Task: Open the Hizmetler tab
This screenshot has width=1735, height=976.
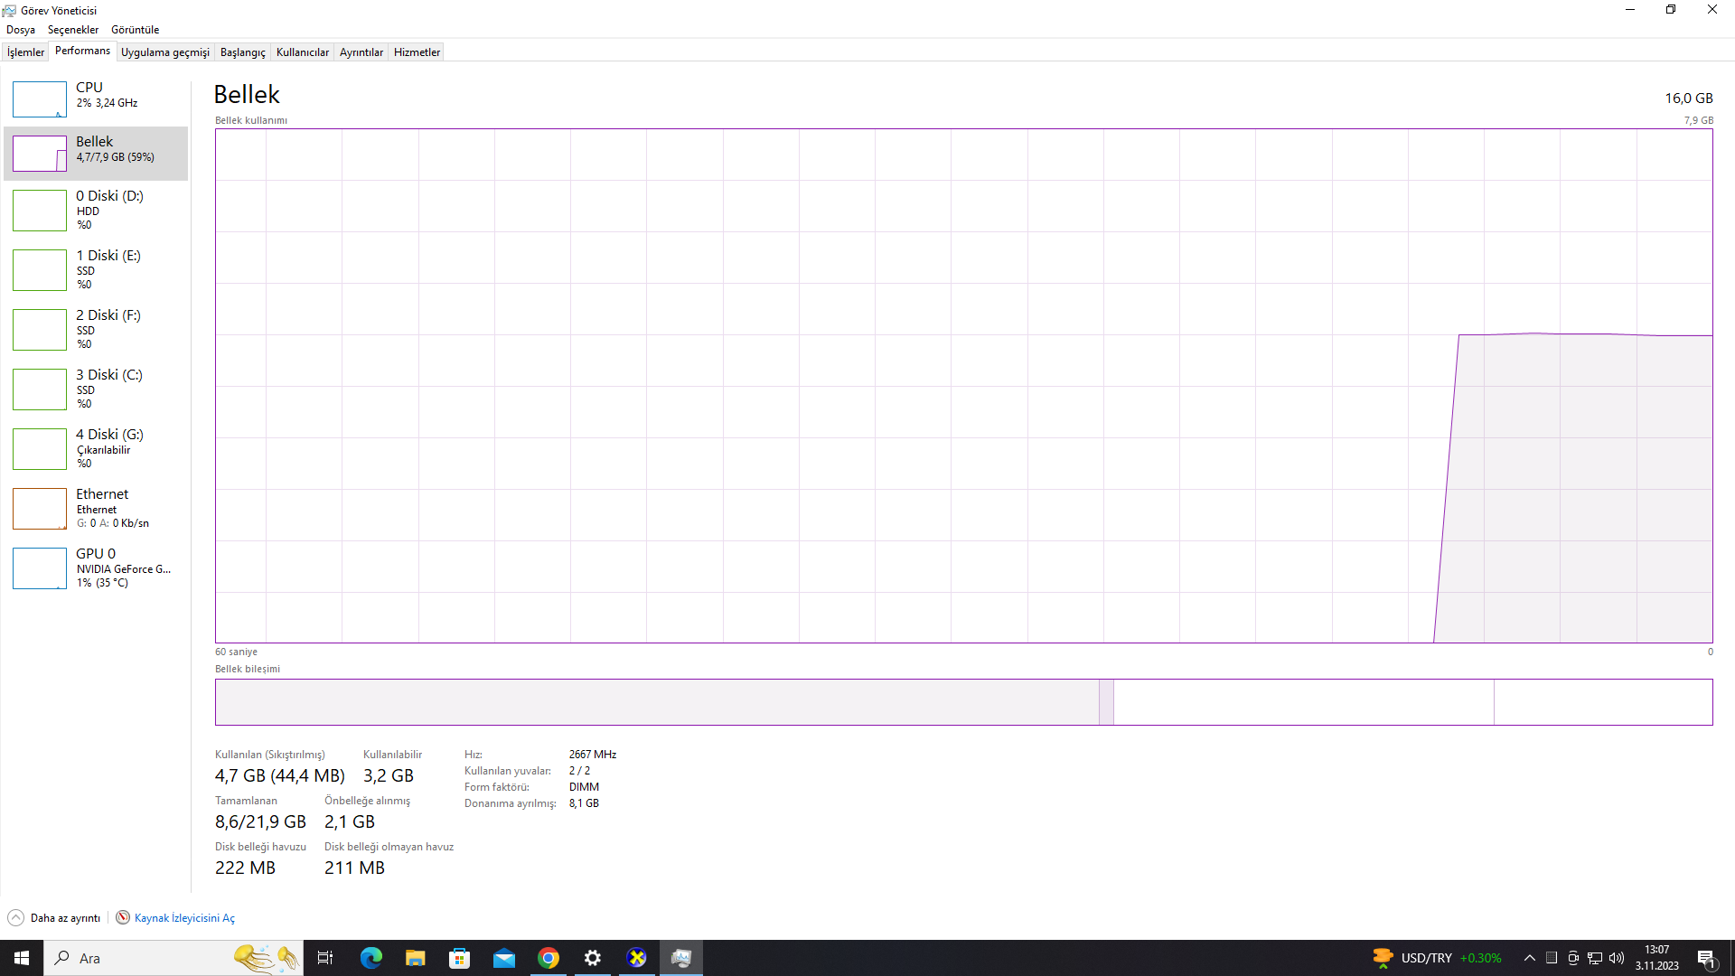Action: tap(417, 52)
